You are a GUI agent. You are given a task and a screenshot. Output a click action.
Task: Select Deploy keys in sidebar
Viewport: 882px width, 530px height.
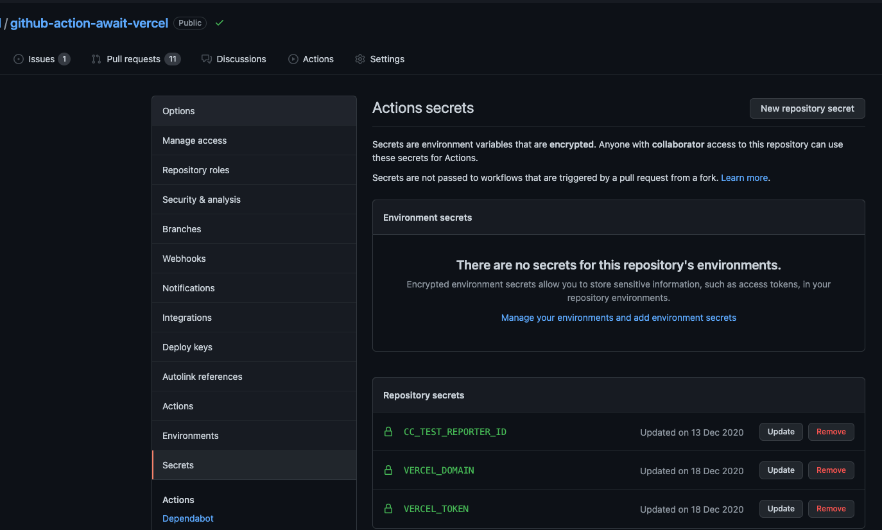[x=187, y=347]
